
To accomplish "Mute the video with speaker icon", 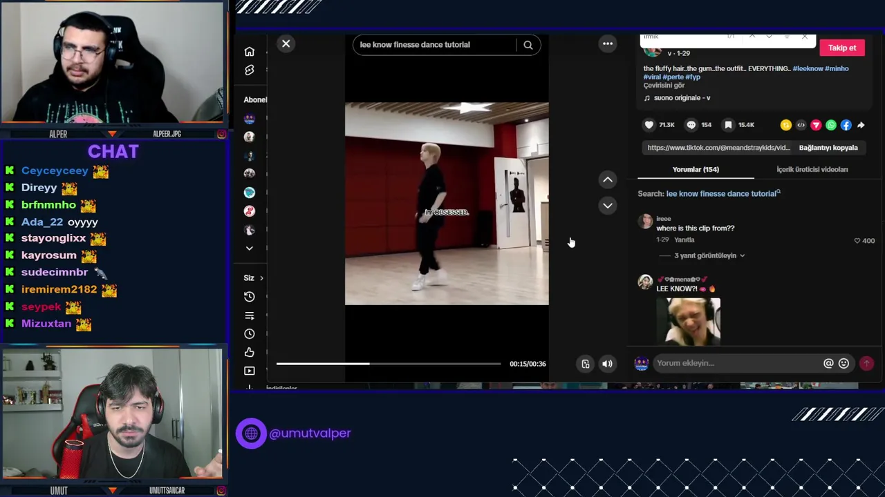I will [607, 364].
